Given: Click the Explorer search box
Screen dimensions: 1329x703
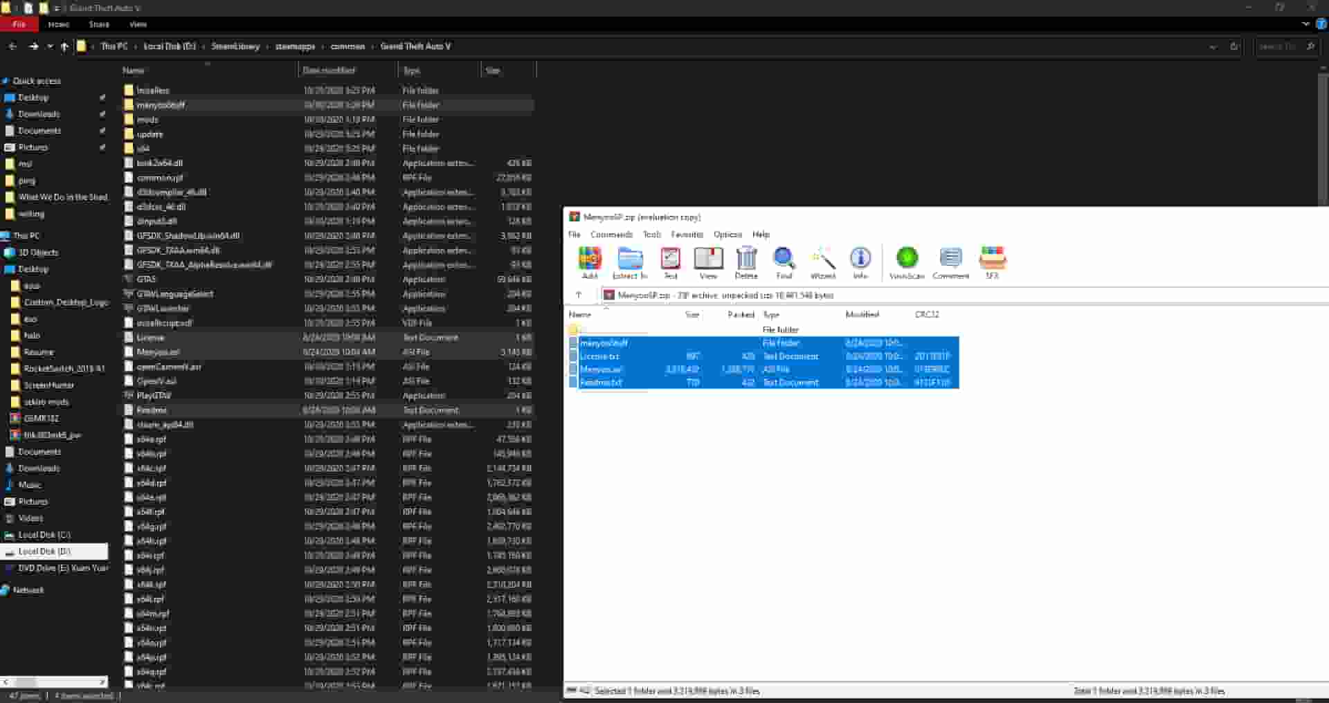Looking at the screenshot, I should point(1285,46).
